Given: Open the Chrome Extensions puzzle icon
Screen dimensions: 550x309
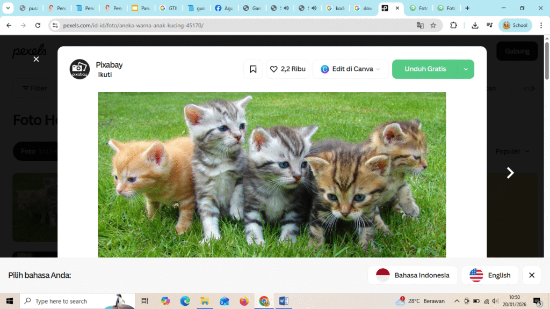Looking at the screenshot, I should click(x=453, y=25).
